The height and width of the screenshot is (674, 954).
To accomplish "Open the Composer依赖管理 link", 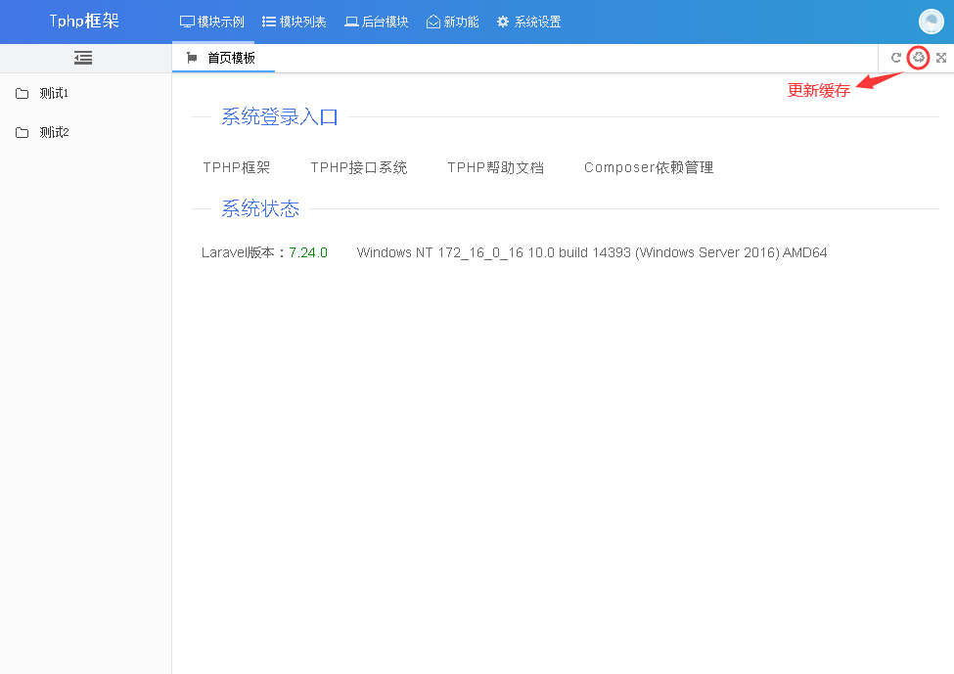I will (649, 168).
